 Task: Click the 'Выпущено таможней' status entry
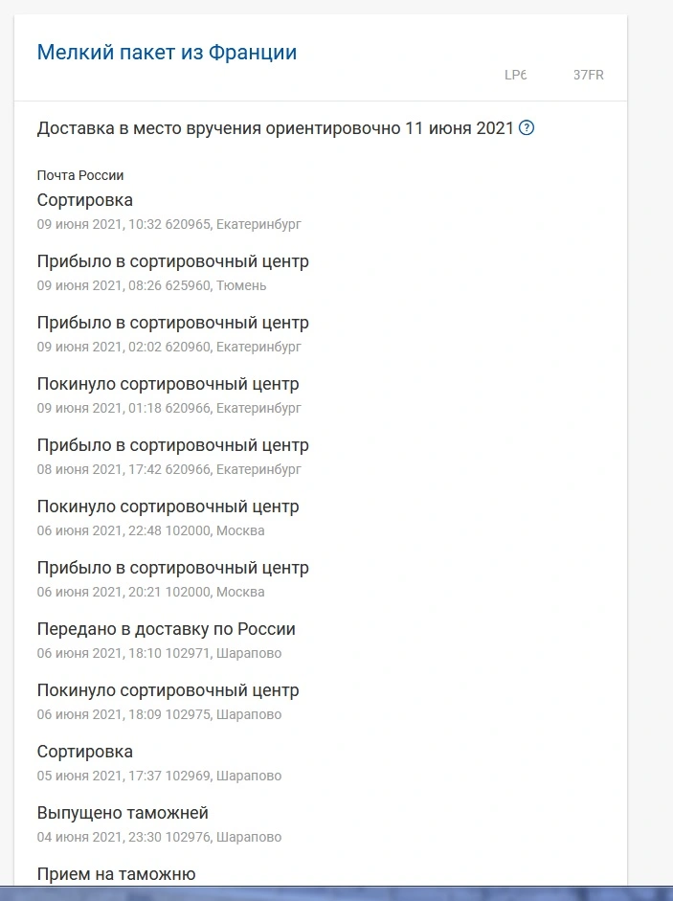click(123, 813)
